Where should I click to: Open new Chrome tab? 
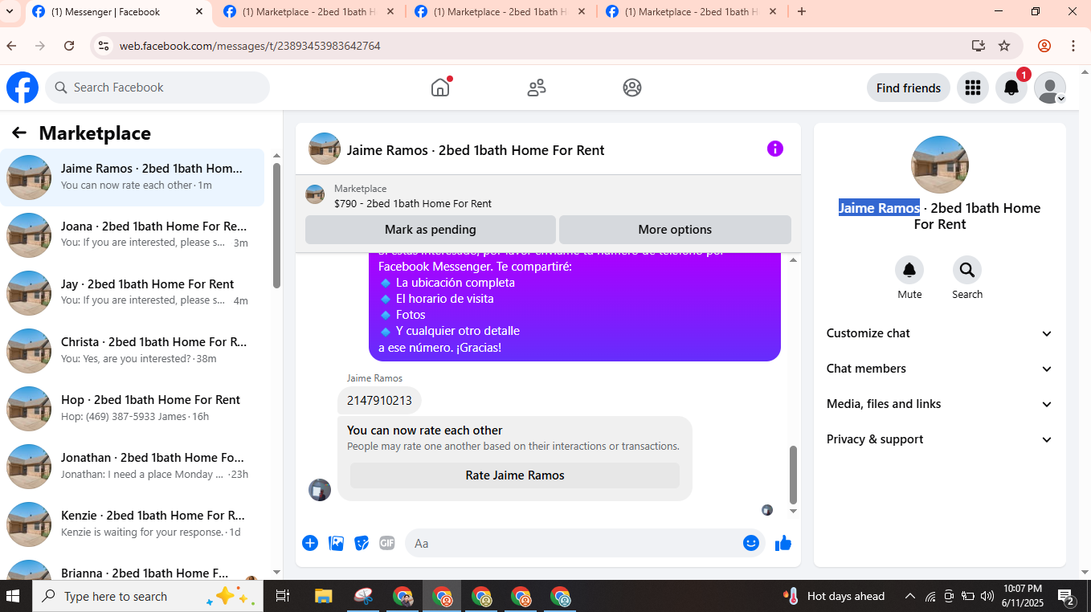801,11
